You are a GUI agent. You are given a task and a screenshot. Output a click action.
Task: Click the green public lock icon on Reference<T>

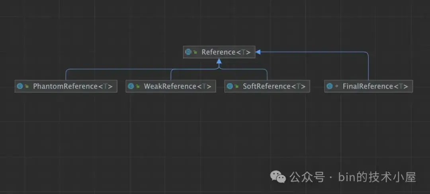tap(195, 52)
